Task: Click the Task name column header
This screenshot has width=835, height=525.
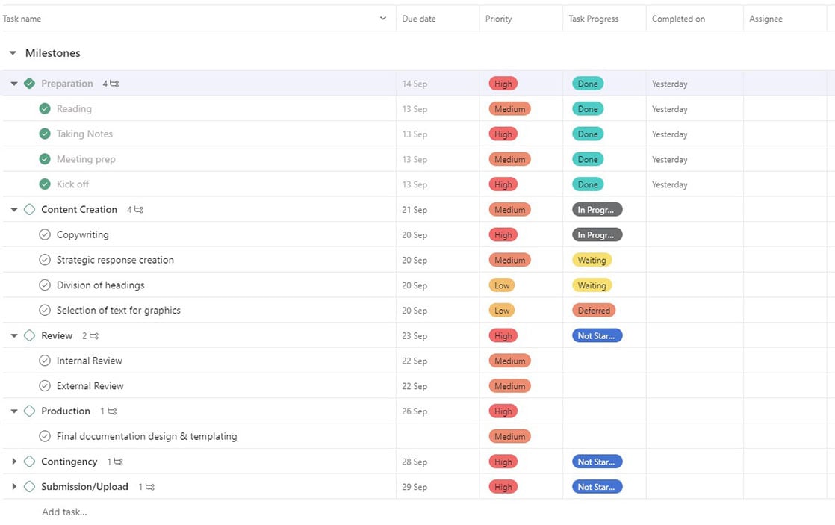Action: (22, 19)
